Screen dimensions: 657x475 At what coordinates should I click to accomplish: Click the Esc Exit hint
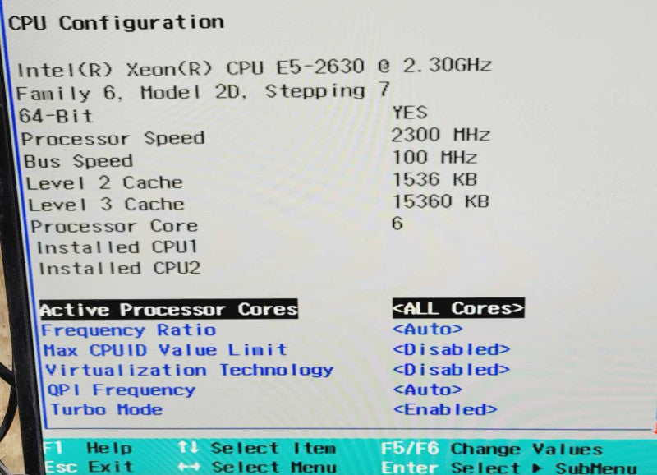pos(89,466)
